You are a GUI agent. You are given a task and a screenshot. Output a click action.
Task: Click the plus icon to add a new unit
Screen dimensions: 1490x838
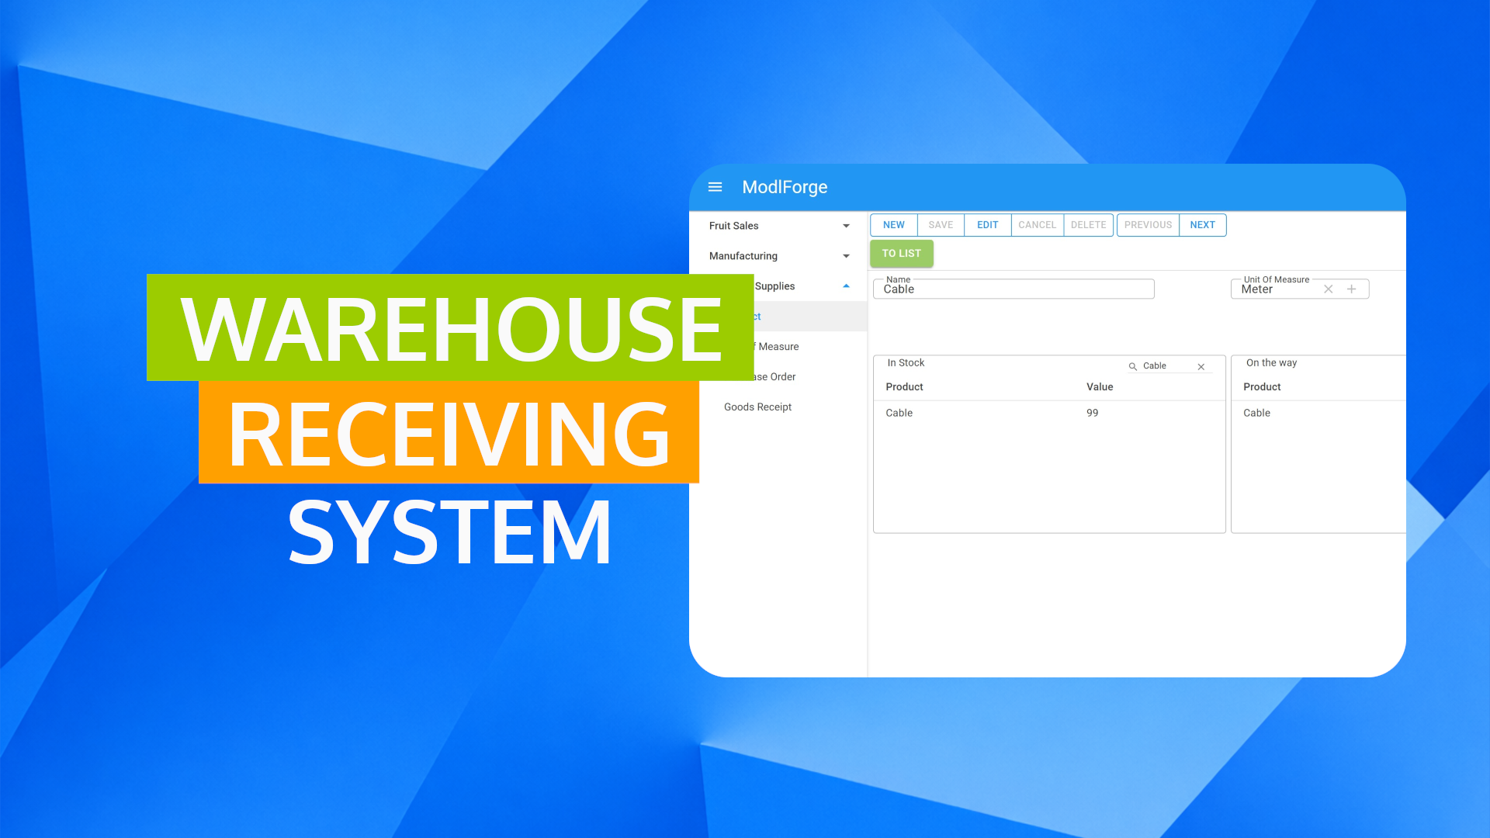[1352, 289]
